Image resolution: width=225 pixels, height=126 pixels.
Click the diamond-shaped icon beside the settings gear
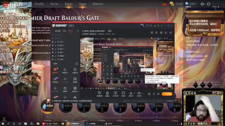coord(202,4)
